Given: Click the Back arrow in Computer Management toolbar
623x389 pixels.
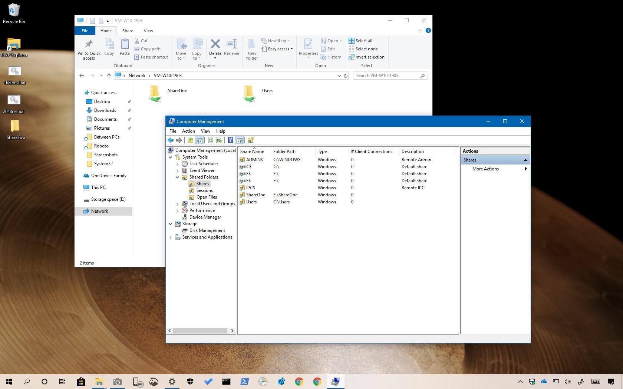Looking at the screenshot, I should [x=171, y=140].
